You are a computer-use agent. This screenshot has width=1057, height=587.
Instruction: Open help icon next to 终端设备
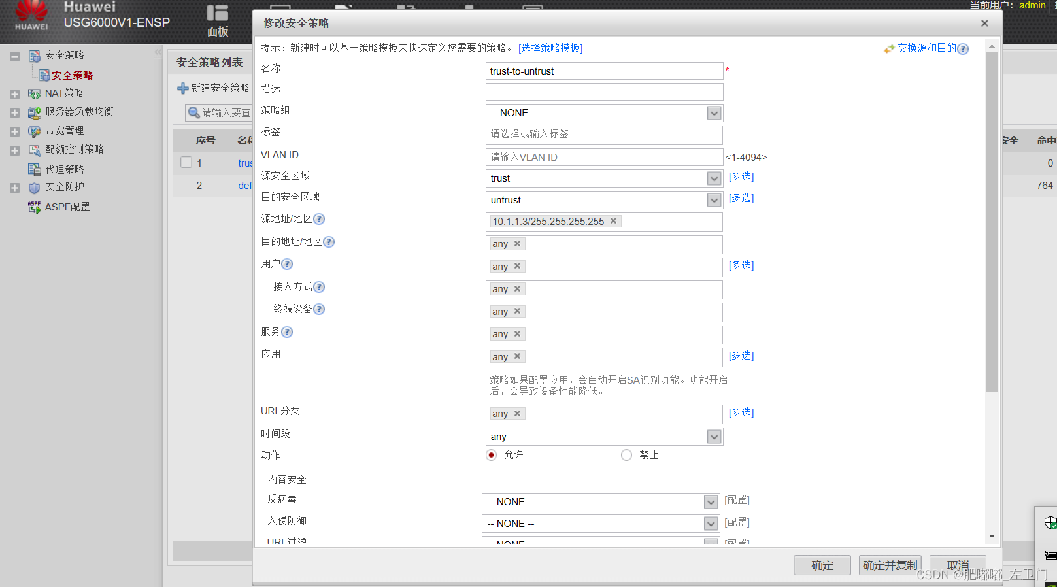pos(319,309)
